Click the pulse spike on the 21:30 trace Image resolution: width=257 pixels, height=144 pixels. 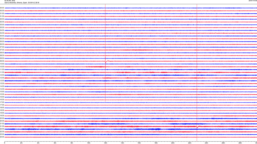(x=198, y=127)
